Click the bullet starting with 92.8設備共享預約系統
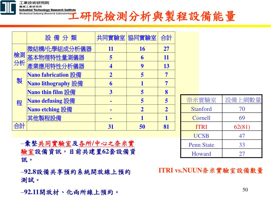 75,176
